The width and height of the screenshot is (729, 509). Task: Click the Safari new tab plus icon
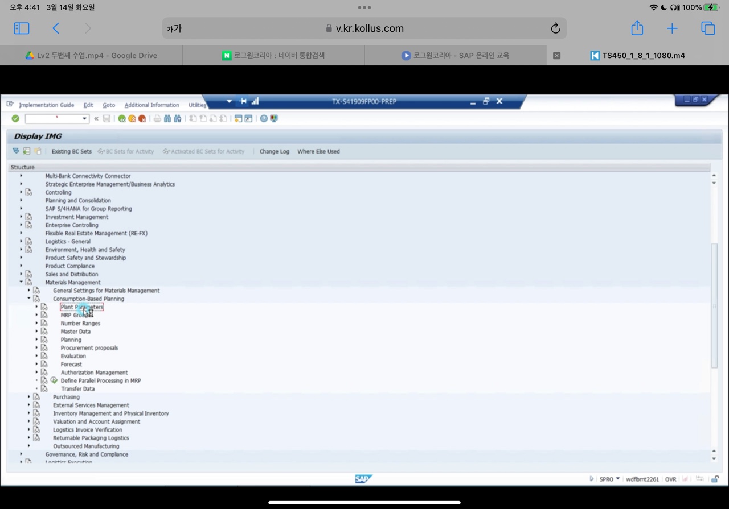[673, 28]
